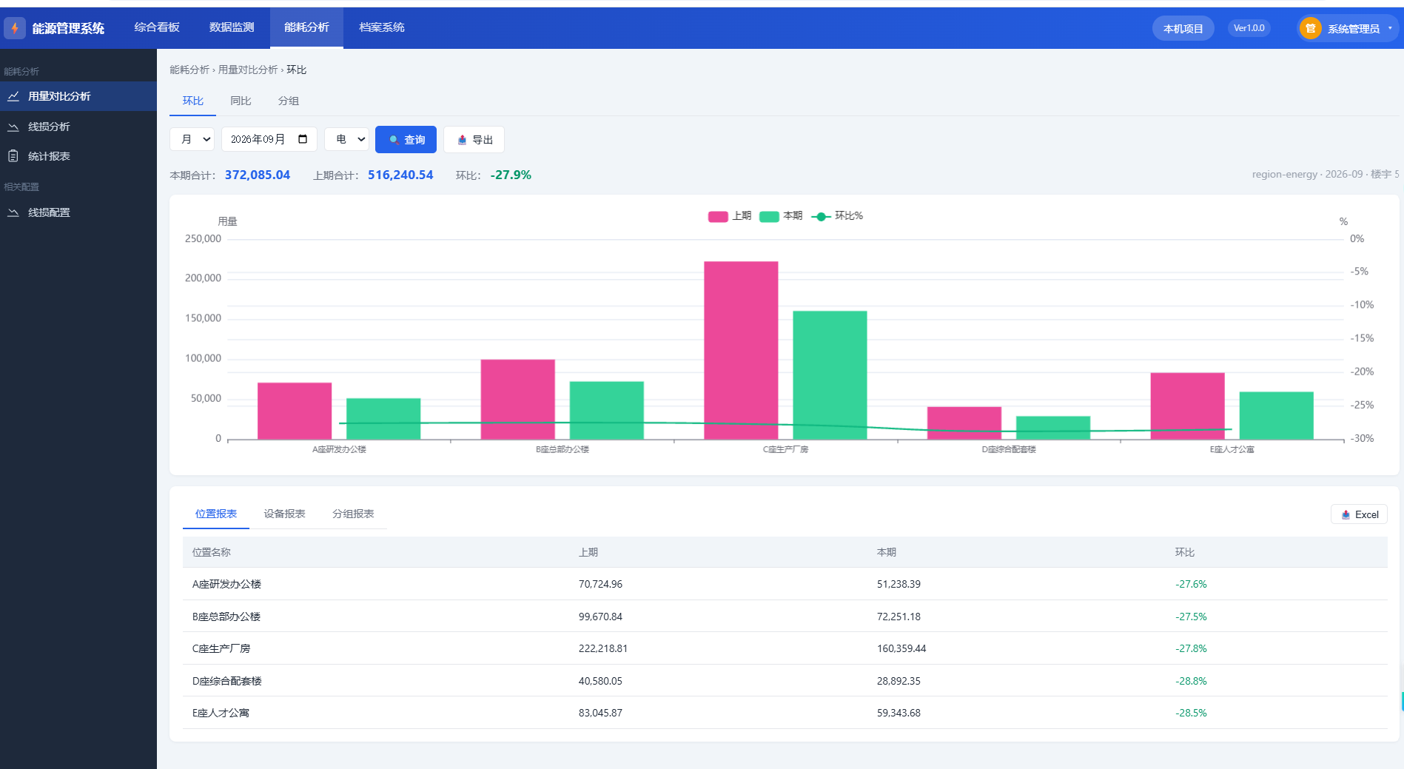Click the lightning bolt app logo
The image size is (1404, 769).
[15, 28]
